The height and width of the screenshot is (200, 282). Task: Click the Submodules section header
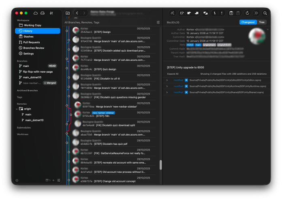(24, 128)
